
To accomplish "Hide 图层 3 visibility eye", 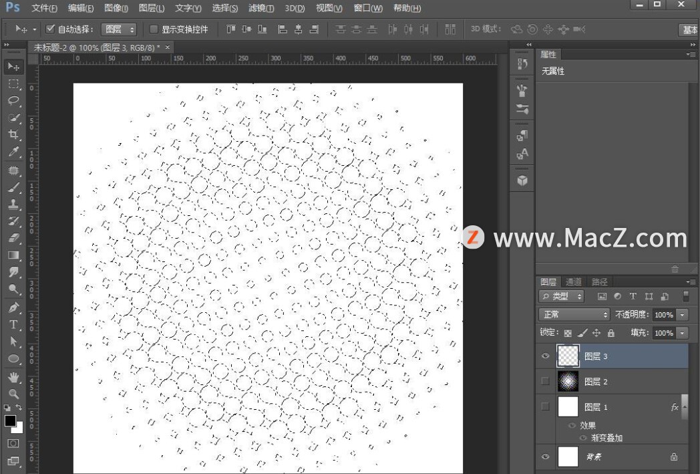I will pyautogui.click(x=545, y=356).
